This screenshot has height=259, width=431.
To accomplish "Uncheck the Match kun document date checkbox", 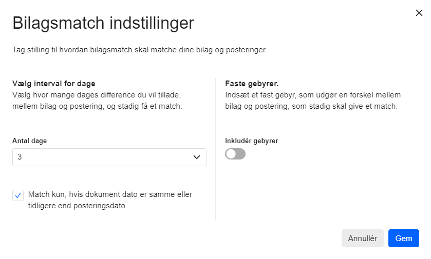I will (x=18, y=195).
